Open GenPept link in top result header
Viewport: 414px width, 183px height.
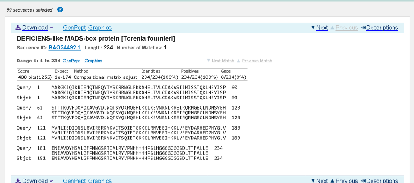pos(74,28)
